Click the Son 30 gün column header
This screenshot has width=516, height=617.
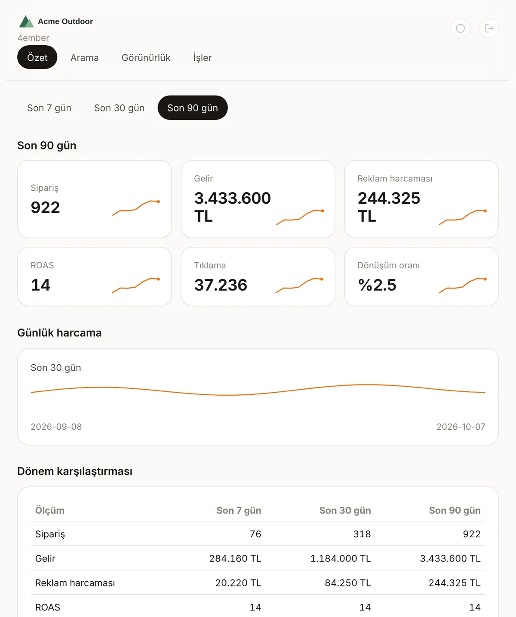click(345, 510)
